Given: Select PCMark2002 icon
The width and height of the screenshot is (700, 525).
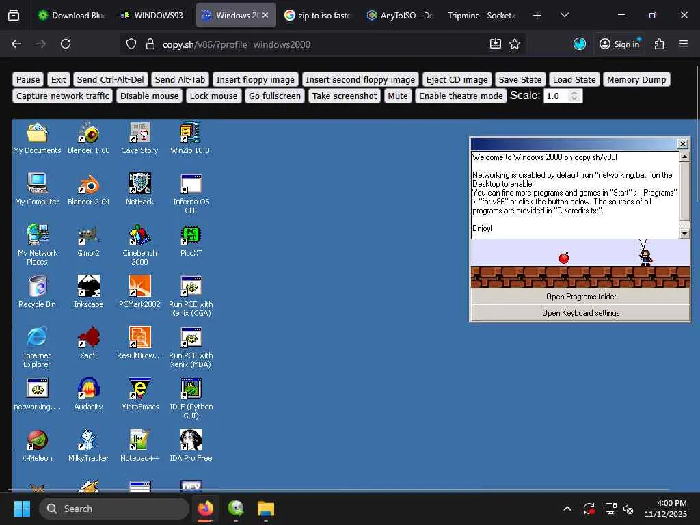Looking at the screenshot, I should click(x=139, y=292).
